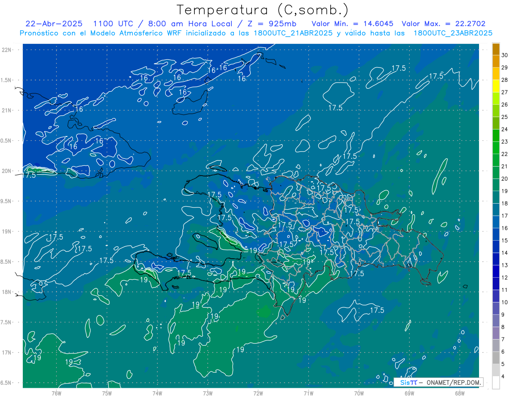Click the colorbar label "30"
Screen dimensions: 516x399
(x=505, y=55)
